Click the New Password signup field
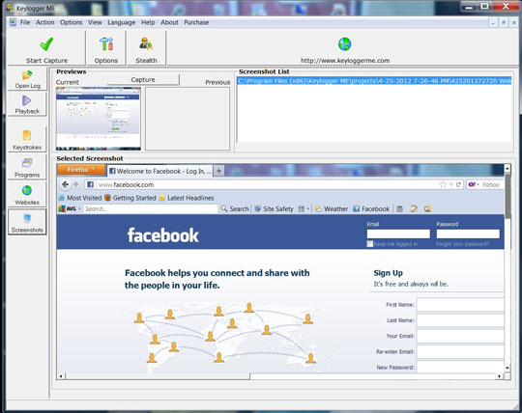Viewport: 522px width, 413px height. (x=460, y=367)
